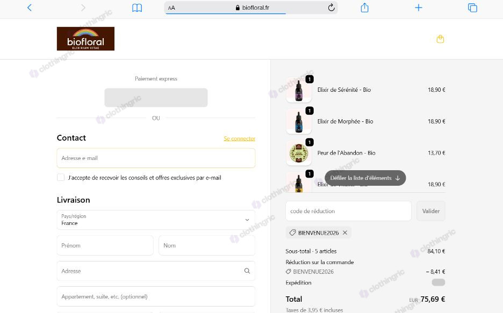Click Défiler la liste d'éléments button

coord(365,178)
